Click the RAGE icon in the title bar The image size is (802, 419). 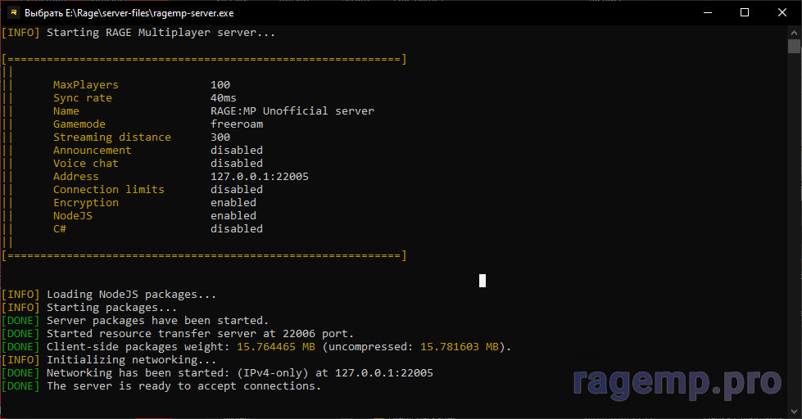[14, 13]
